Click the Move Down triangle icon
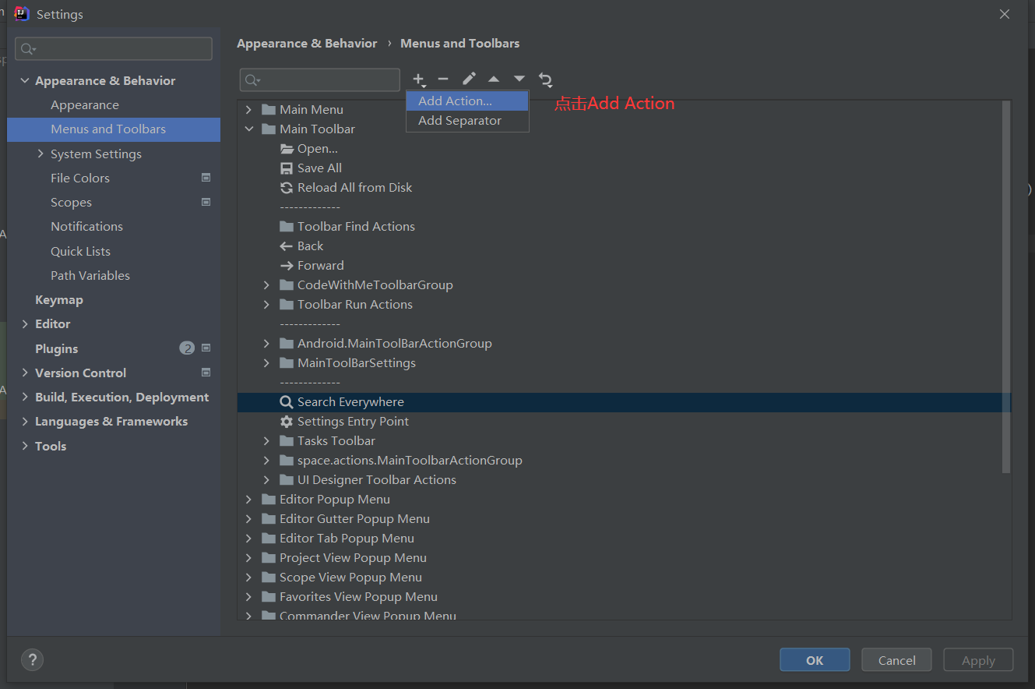Screen dimensions: 1035x689 pyautogui.click(x=519, y=79)
